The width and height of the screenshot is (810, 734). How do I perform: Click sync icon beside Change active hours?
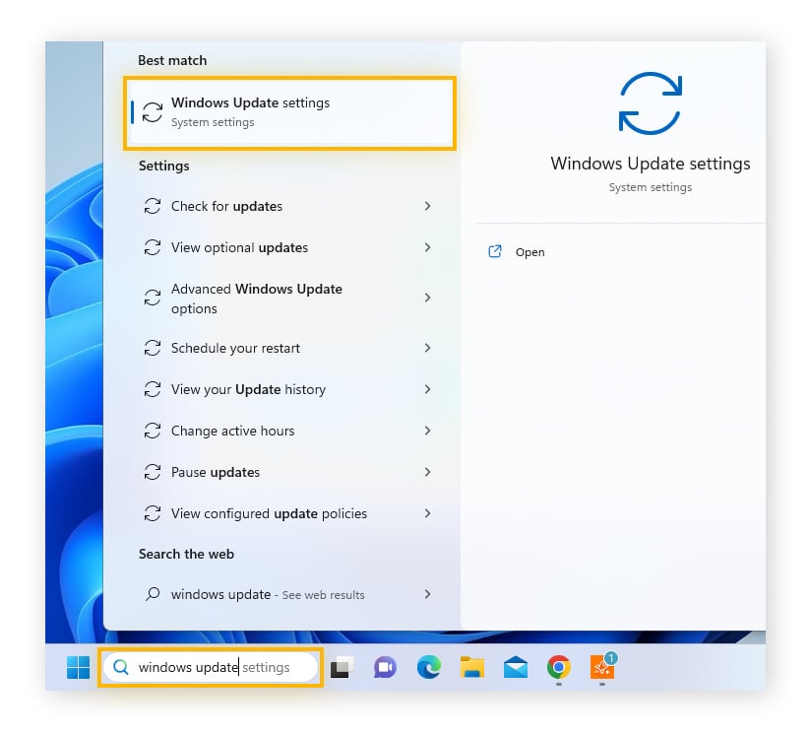click(x=153, y=431)
